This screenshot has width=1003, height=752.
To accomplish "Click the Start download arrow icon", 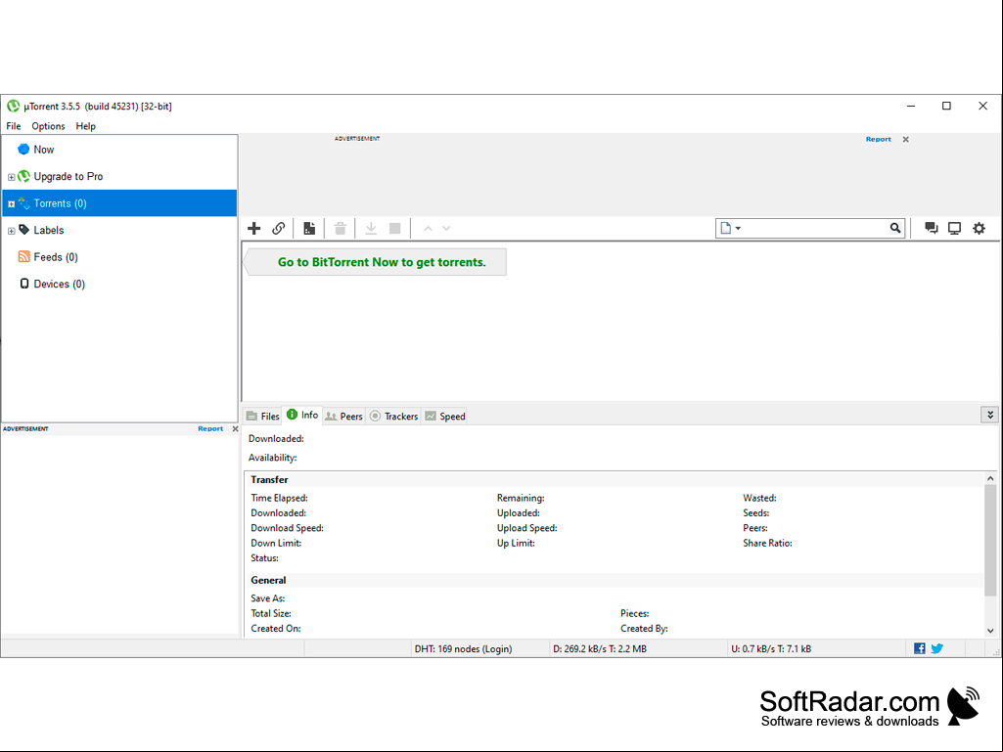I will 371,228.
